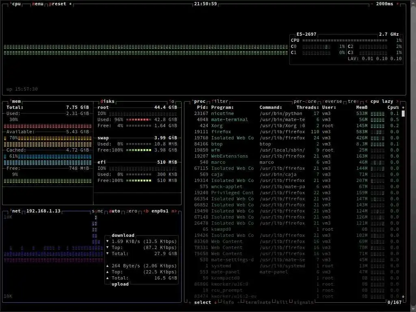Open the btop menu button
Screen dimensions: 416x312
[37, 4]
